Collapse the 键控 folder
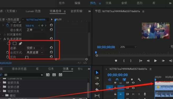The height and width of the screenshot is (99, 173). [3, 96]
